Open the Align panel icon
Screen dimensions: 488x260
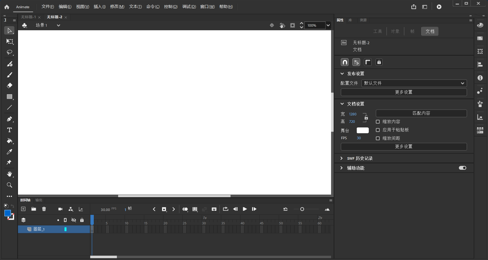480,64
